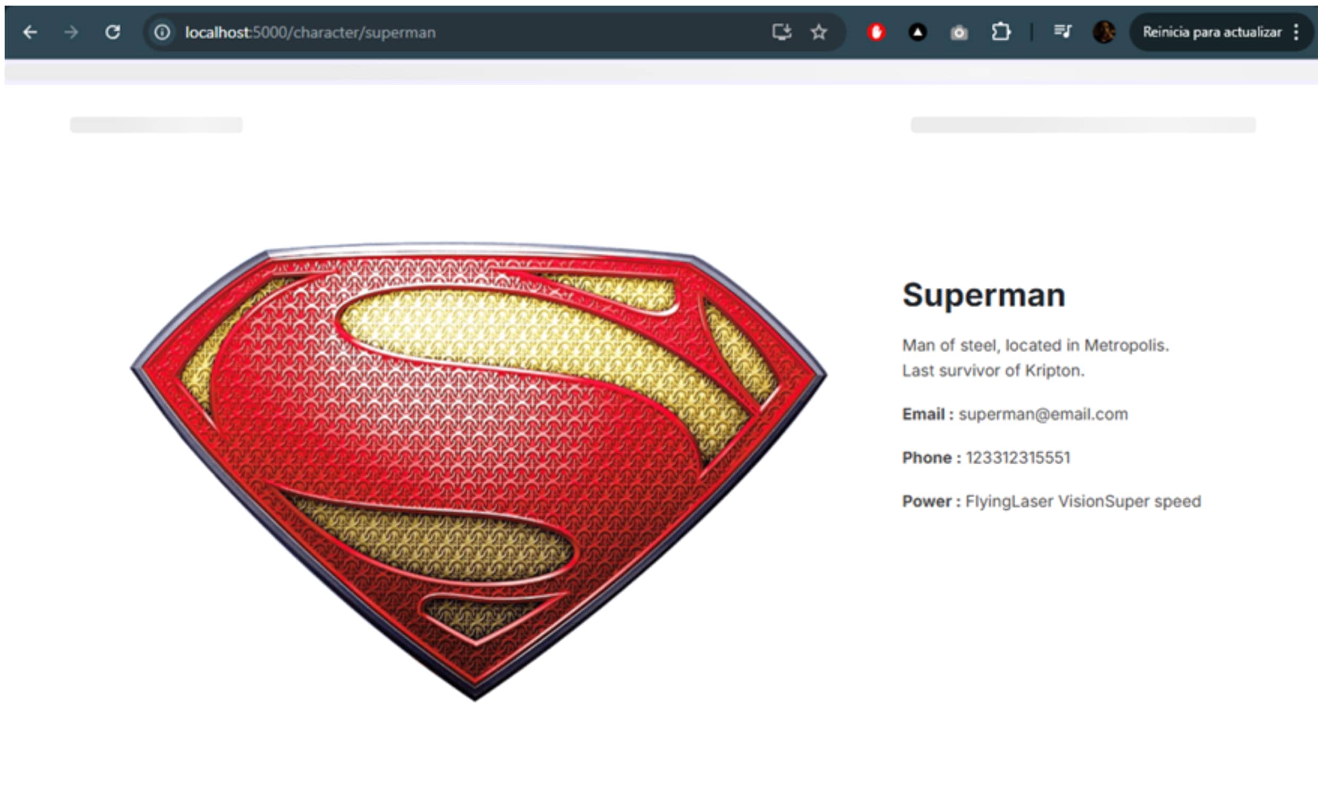This screenshot has height=800, width=1324.
Task: Go back to the previous page
Action: coord(30,33)
